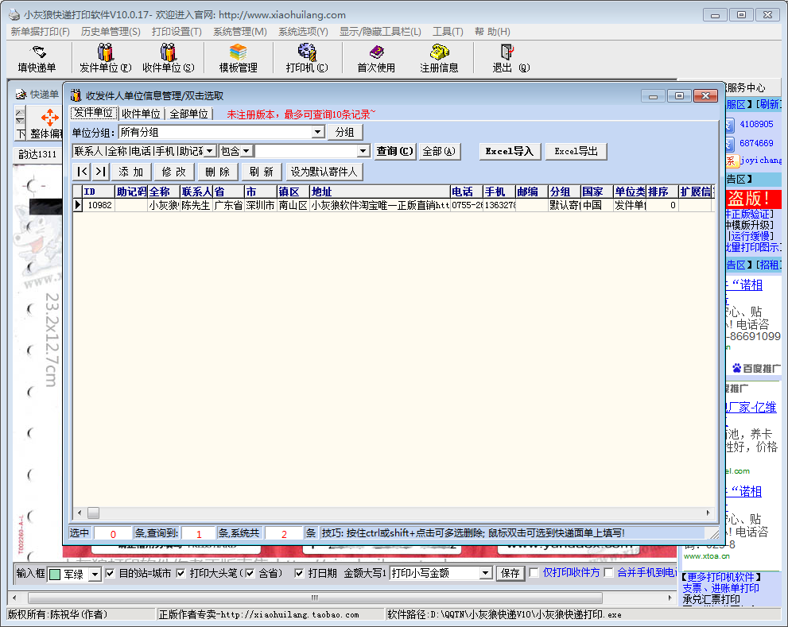Click the 收件单位 toolbar icon
The width and height of the screenshot is (788, 627).
(x=168, y=52)
